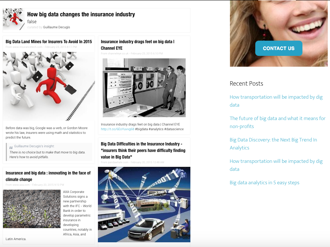The height and width of the screenshot is (247, 330).
Task: Click the CONTACT US button
Action: pos(279,48)
